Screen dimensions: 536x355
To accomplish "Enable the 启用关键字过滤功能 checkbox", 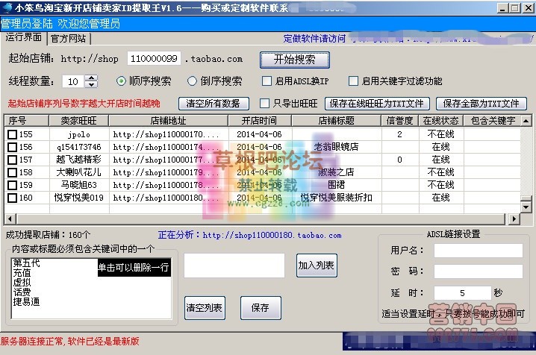I will [x=353, y=81].
